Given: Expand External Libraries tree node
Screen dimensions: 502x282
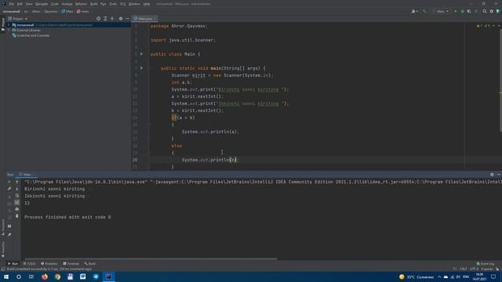Looking at the screenshot, I should (9, 30).
